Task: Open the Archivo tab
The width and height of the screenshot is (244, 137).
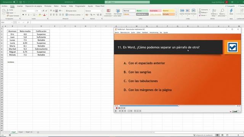Action: [4, 6]
